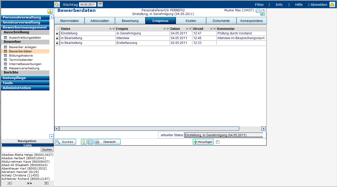Open the Bewerbung tab
337x187 pixels.
point(130,21)
